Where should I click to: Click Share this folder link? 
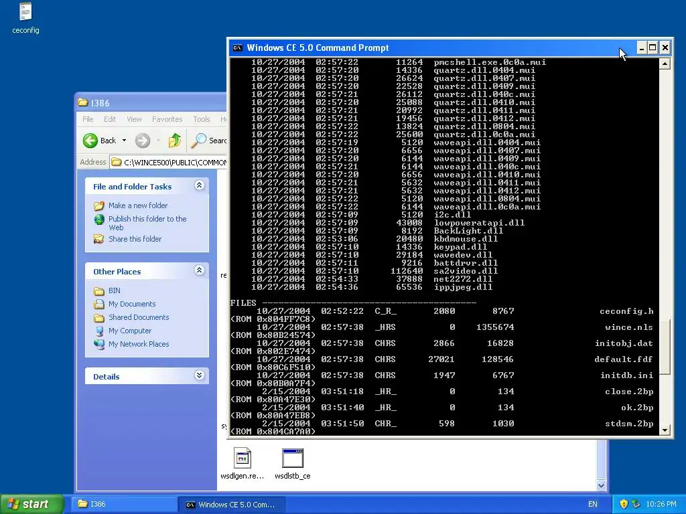[x=135, y=239]
